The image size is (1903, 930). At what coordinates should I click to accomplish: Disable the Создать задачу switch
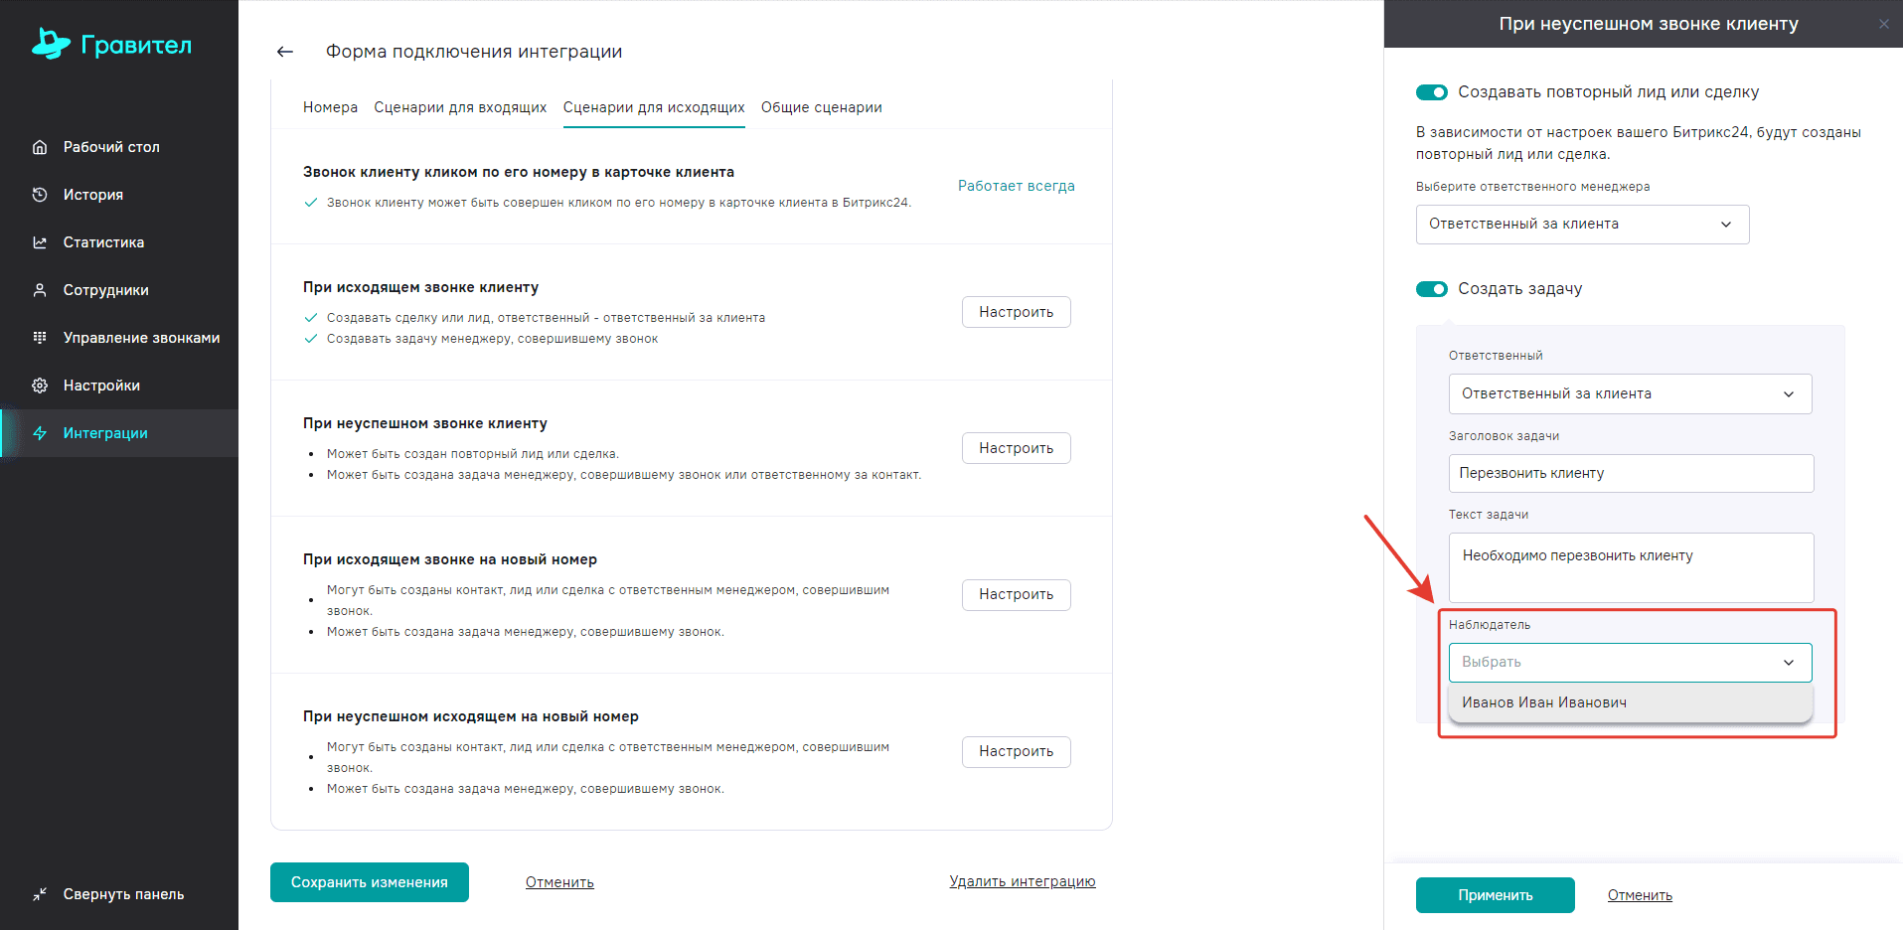(1432, 289)
